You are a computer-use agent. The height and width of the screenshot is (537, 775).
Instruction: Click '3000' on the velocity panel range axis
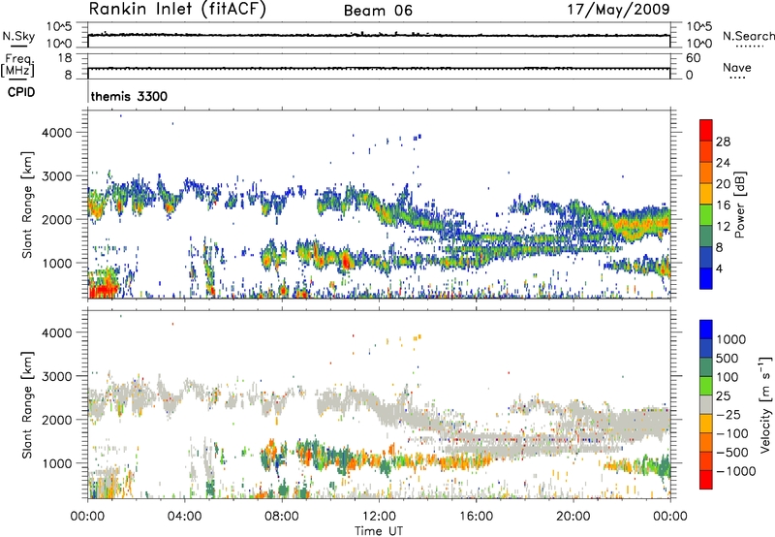tap(56, 376)
